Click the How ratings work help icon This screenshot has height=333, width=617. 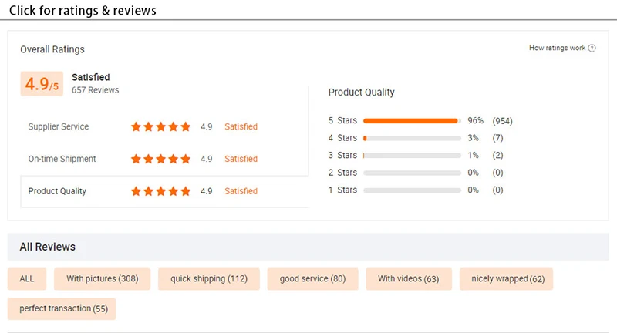pyautogui.click(x=592, y=48)
